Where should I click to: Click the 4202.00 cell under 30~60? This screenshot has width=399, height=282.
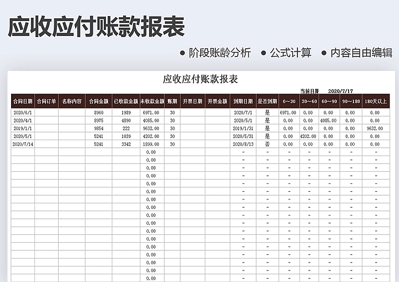308,136
